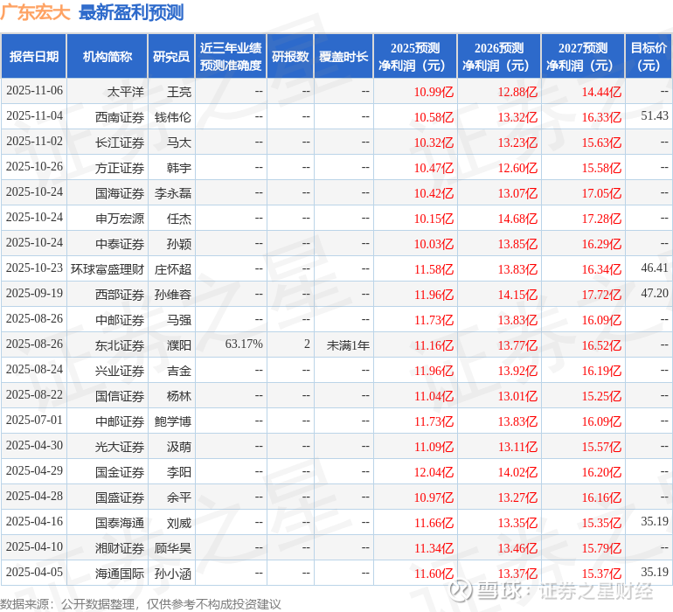The image size is (673, 612).
Task: Click the 研究员 column header
Action: 171,56
